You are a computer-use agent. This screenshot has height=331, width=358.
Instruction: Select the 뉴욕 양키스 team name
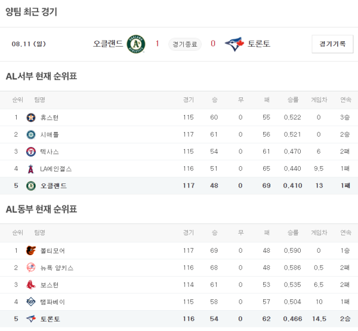(57, 268)
